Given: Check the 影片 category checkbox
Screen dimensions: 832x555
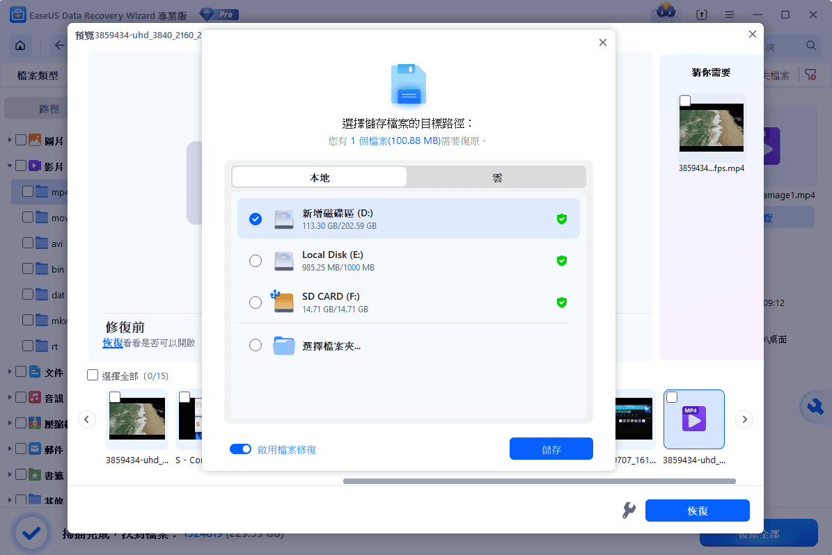Looking at the screenshot, I should coord(21,166).
